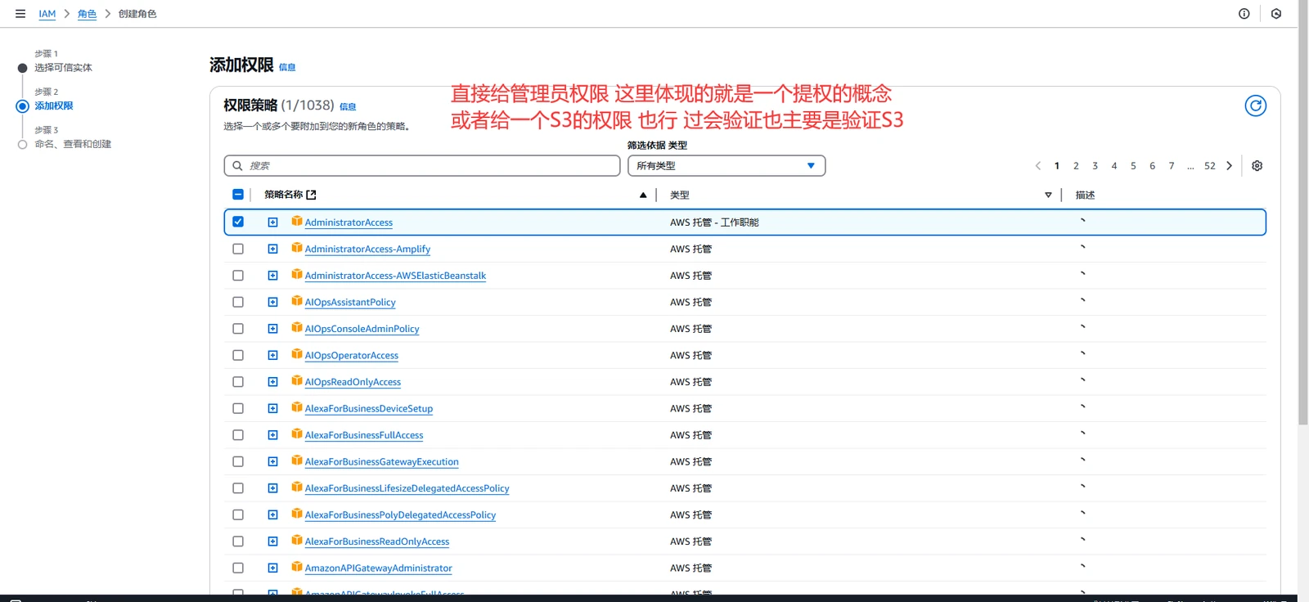
Task: Expand AIOpsConsoleAdminPolicy row details
Action: [x=273, y=329]
